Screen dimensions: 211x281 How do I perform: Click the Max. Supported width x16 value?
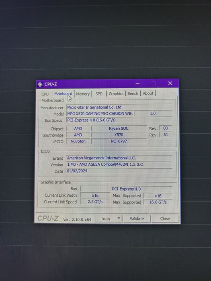pos(158,196)
